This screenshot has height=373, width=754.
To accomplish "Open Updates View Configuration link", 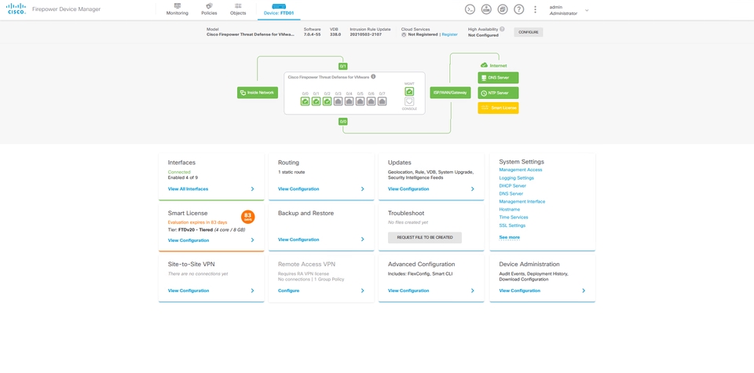I will pyautogui.click(x=408, y=189).
